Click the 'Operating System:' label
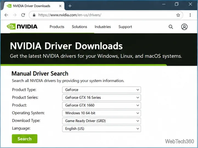Viewport: 198px width, 148px height. (x=28, y=113)
